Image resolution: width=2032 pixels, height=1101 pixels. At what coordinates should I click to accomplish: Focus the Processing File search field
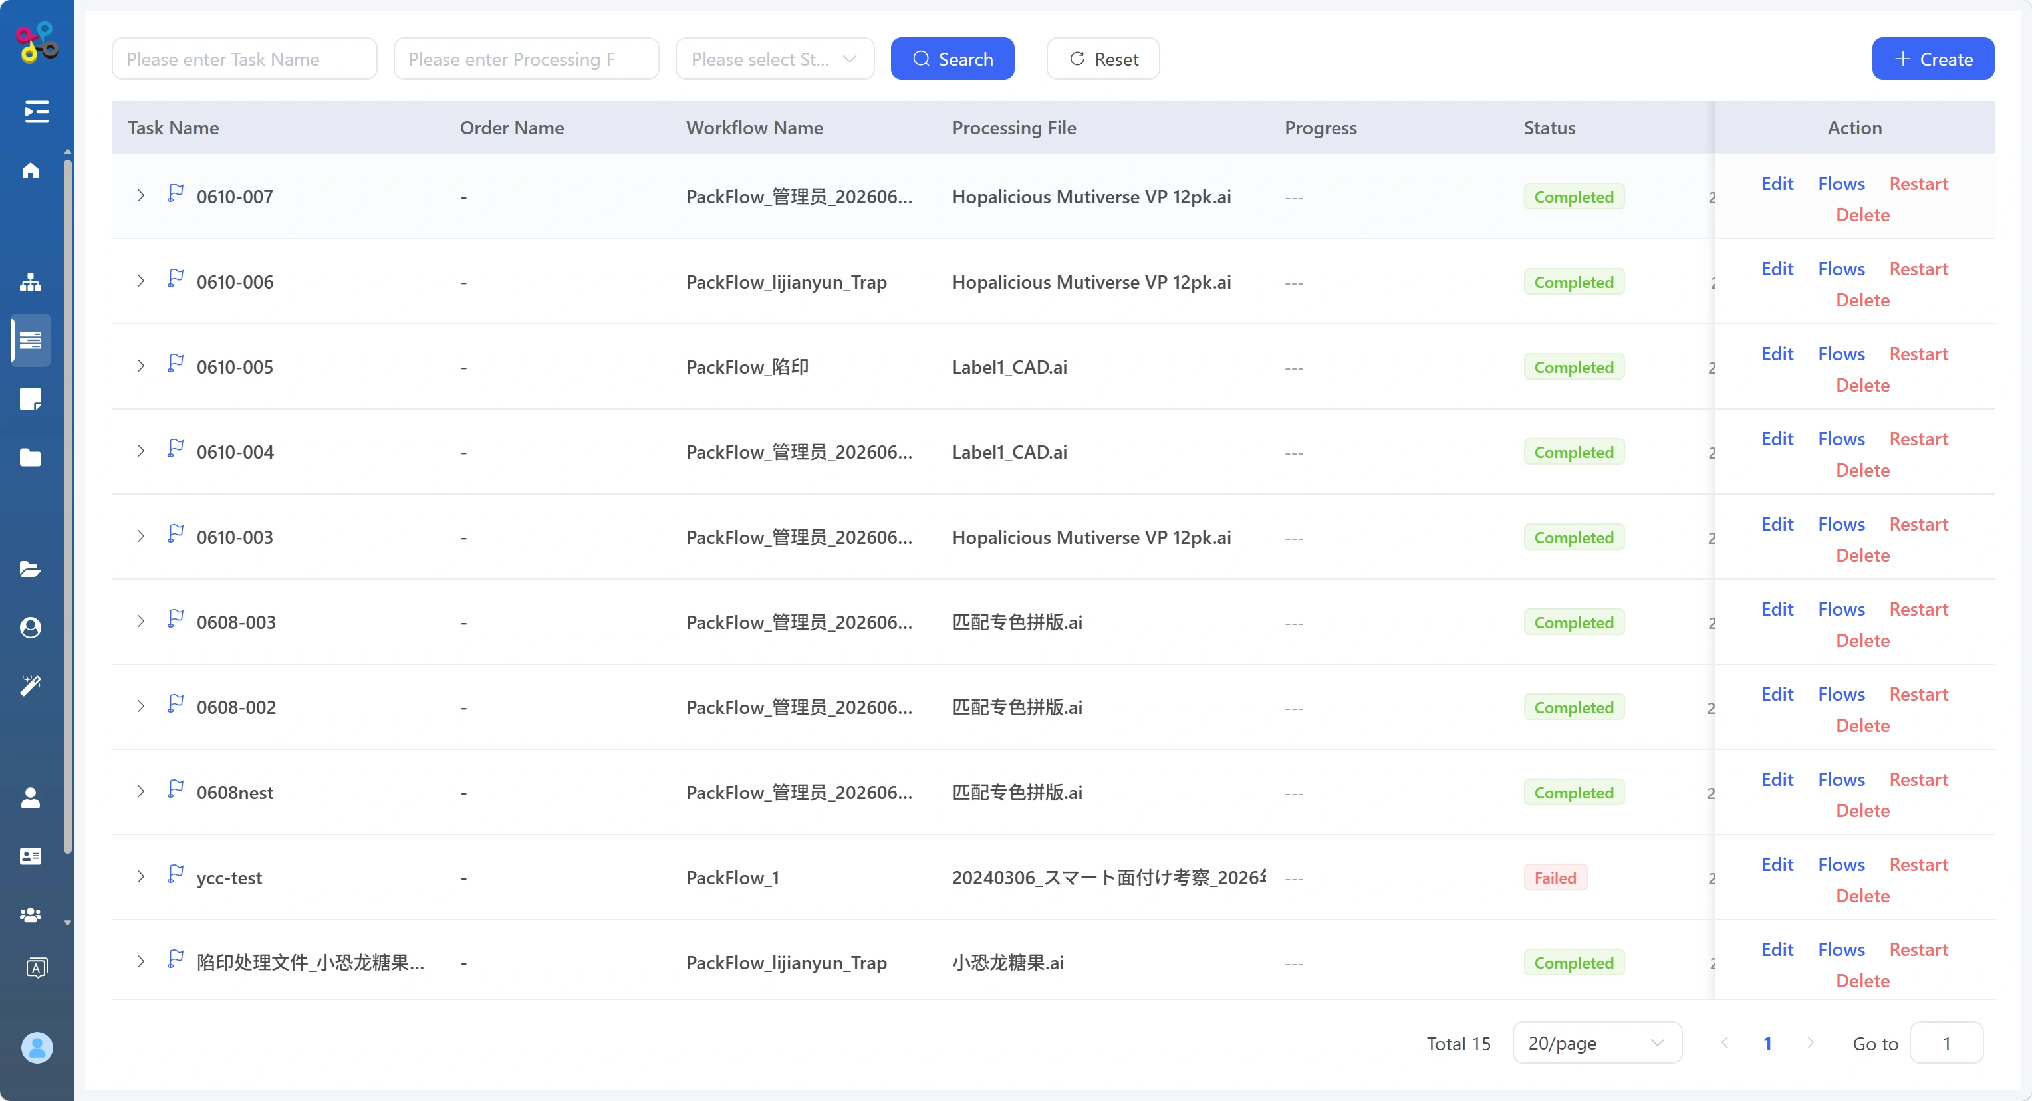(526, 59)
